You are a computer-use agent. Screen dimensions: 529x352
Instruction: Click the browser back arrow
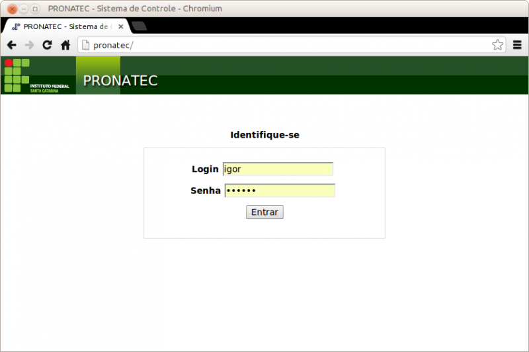pos(11,45)
